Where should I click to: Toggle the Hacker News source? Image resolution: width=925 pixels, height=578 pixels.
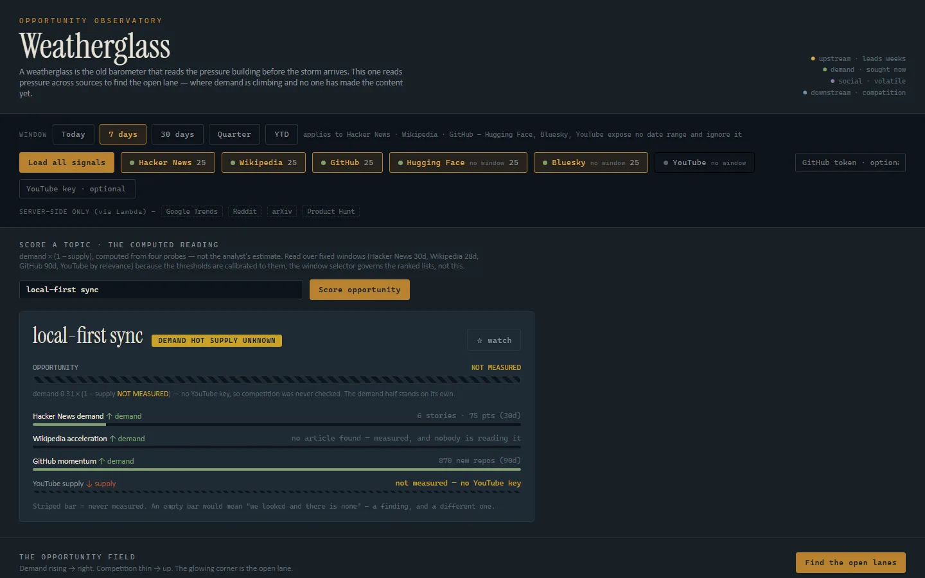[x=168, y=162]
